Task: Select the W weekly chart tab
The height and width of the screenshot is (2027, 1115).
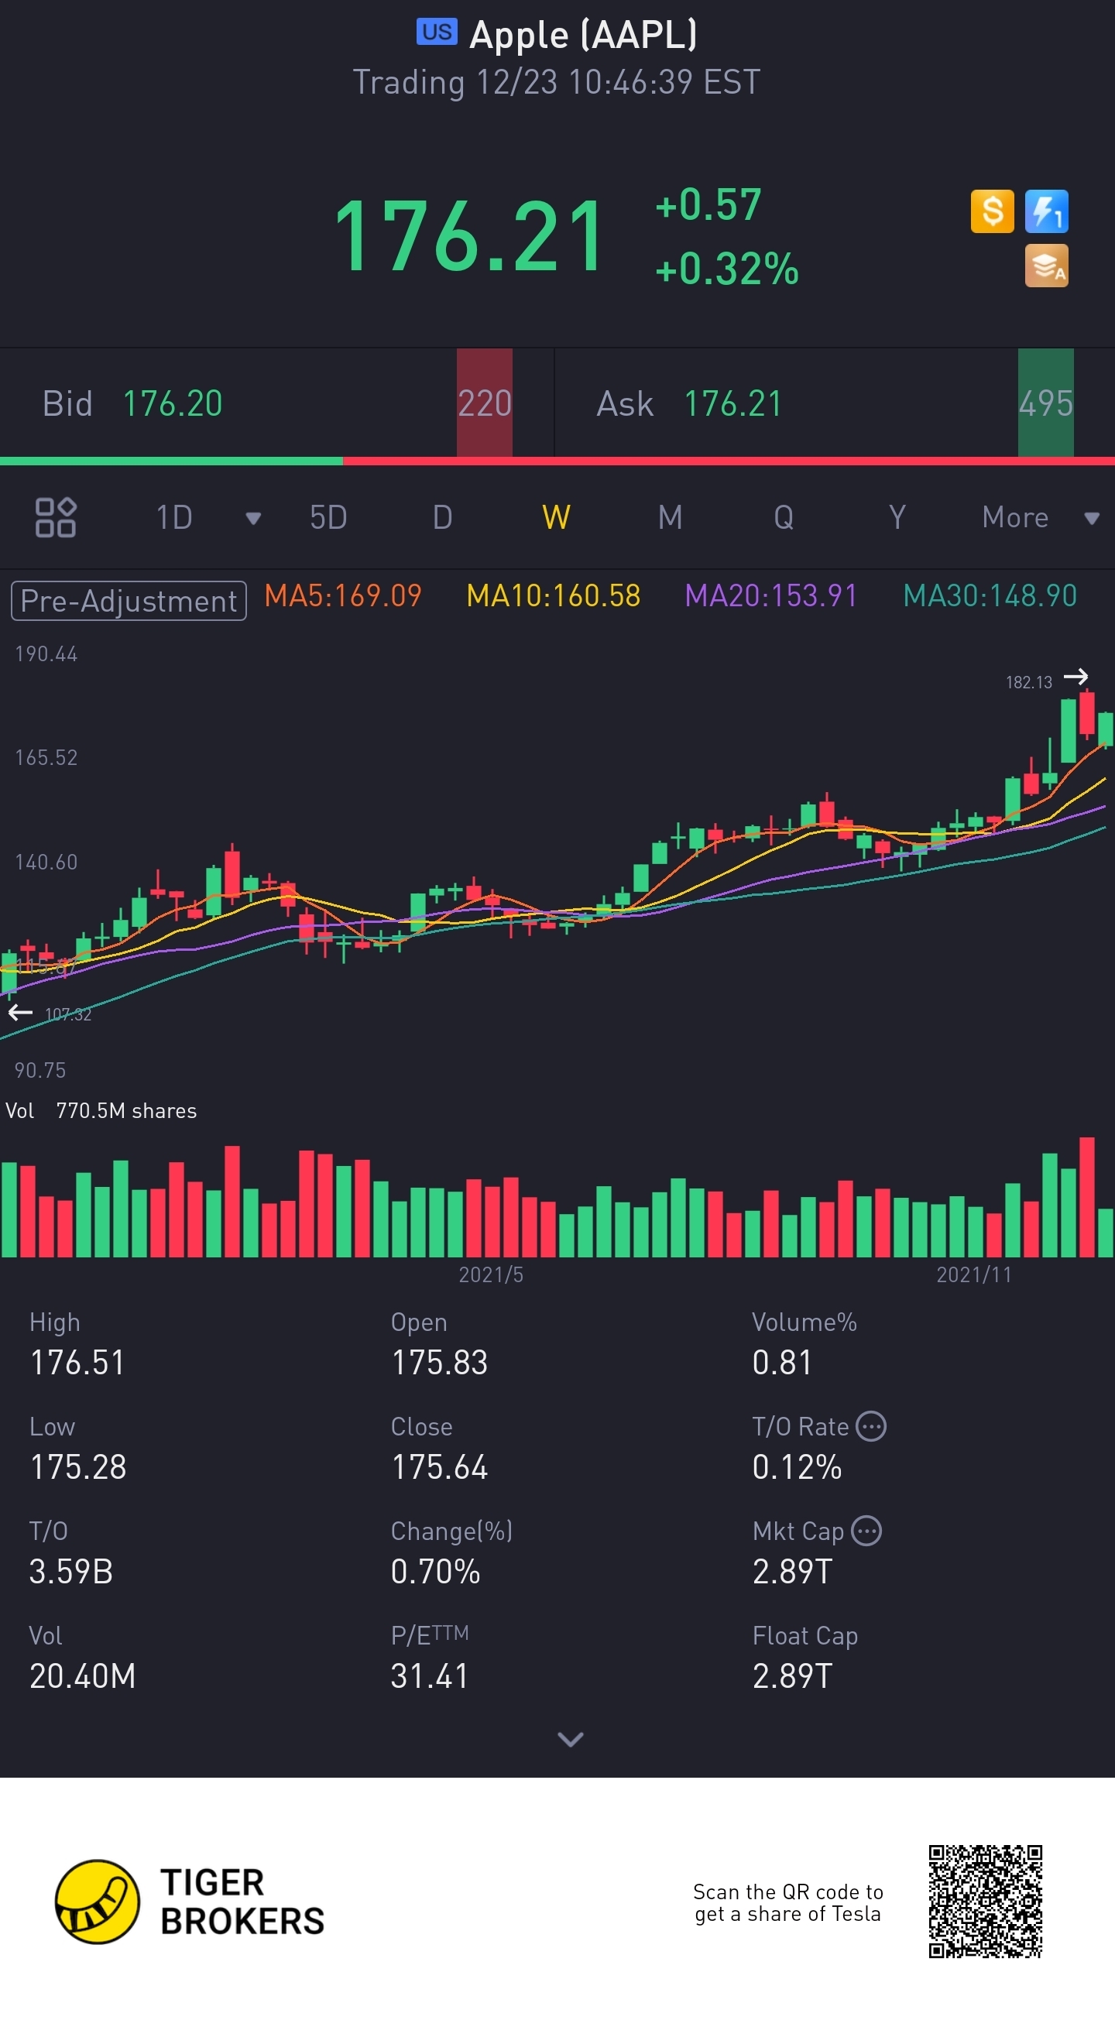Action: [556, 518]
